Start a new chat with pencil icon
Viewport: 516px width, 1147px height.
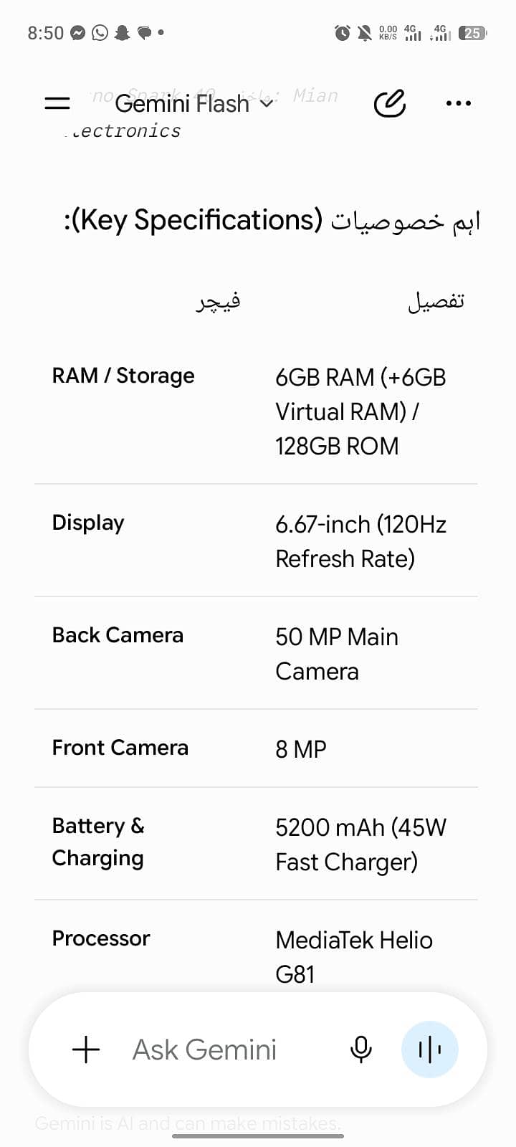[x=390, y=104]
